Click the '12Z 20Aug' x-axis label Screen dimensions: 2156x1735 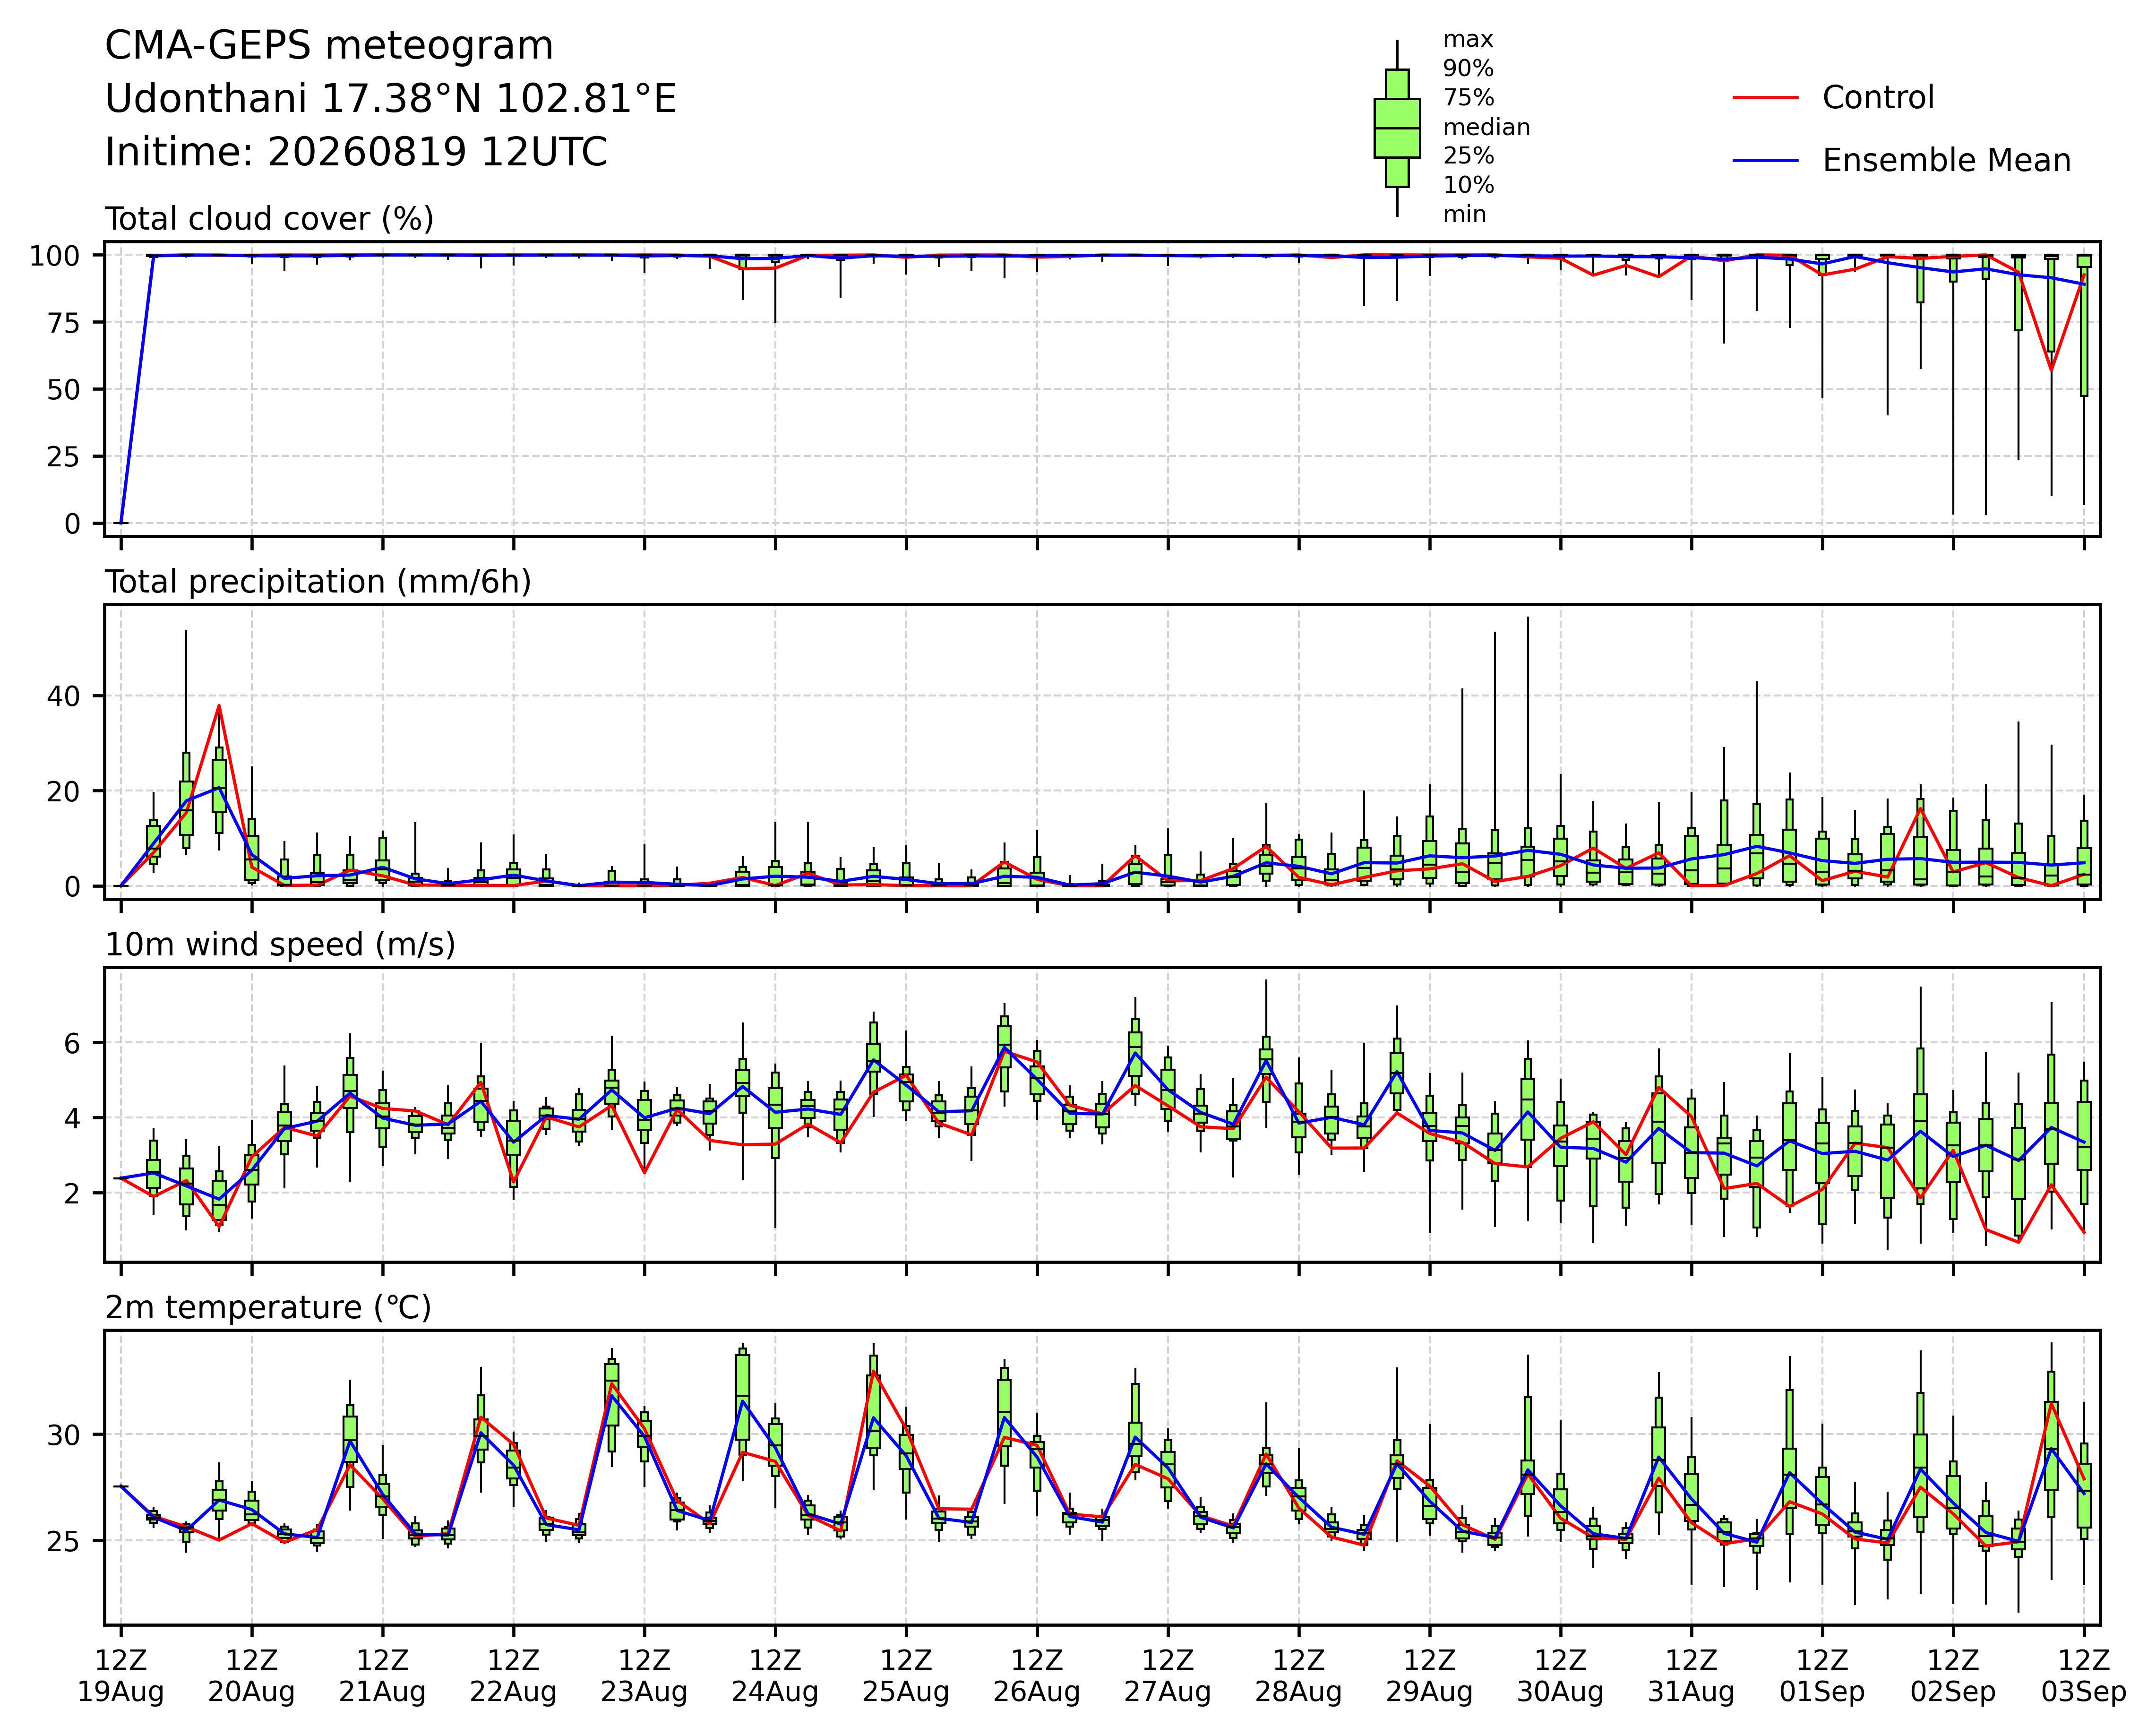point(251,1676)
